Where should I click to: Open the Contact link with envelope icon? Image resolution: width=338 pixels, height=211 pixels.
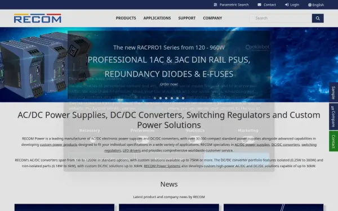[266, 5]
